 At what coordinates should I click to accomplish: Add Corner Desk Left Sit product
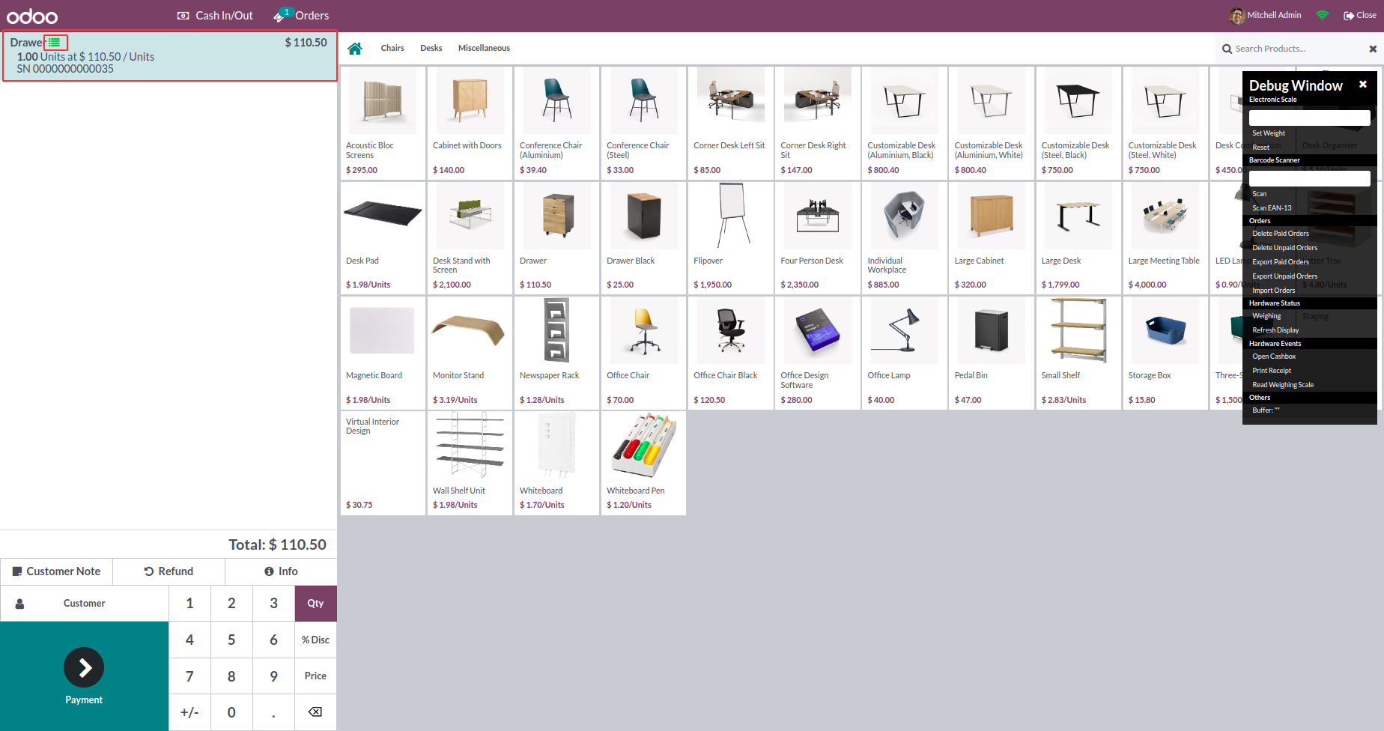(730, 123)
